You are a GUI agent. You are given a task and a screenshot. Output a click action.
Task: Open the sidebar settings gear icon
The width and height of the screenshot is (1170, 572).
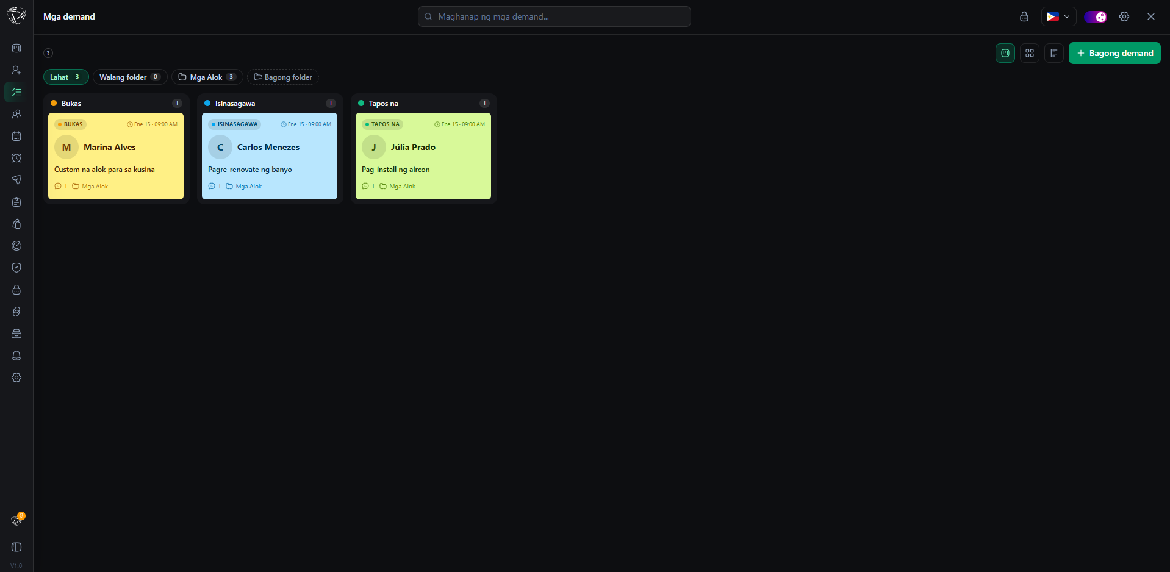click(x=16, y=377)
